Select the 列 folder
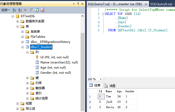The image size is (175, 112). tap(37, 52)
